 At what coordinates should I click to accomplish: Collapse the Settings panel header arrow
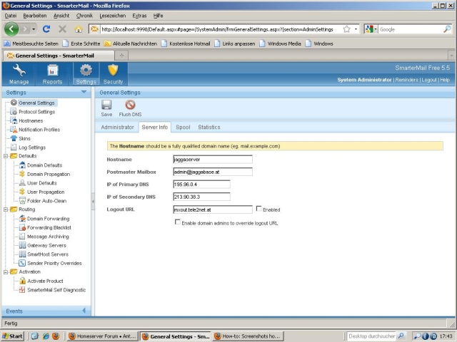click(84, 92)
